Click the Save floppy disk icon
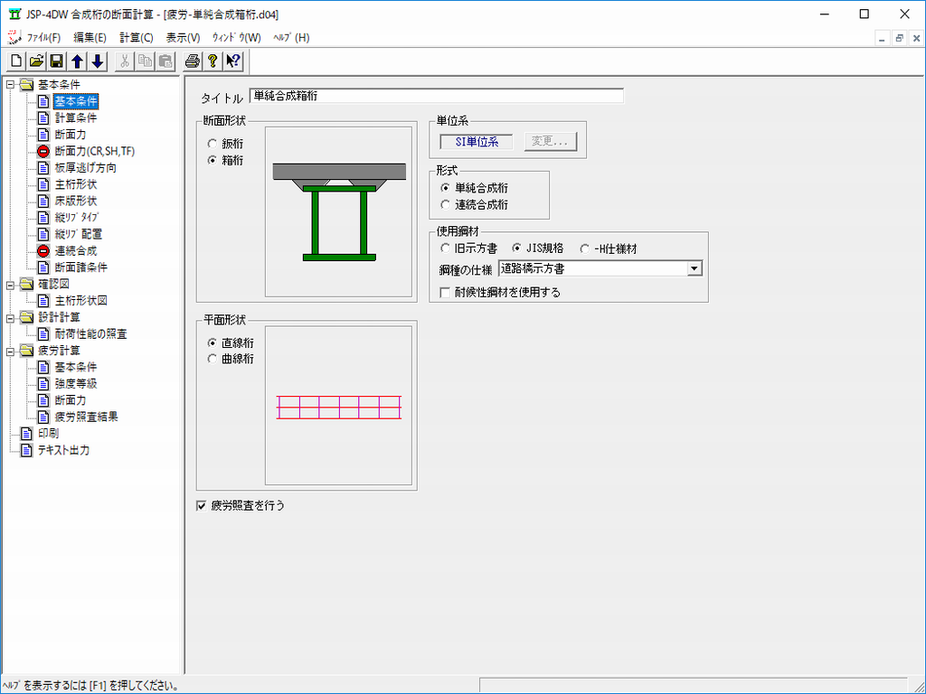926x694 pixels. pos(56,61)
